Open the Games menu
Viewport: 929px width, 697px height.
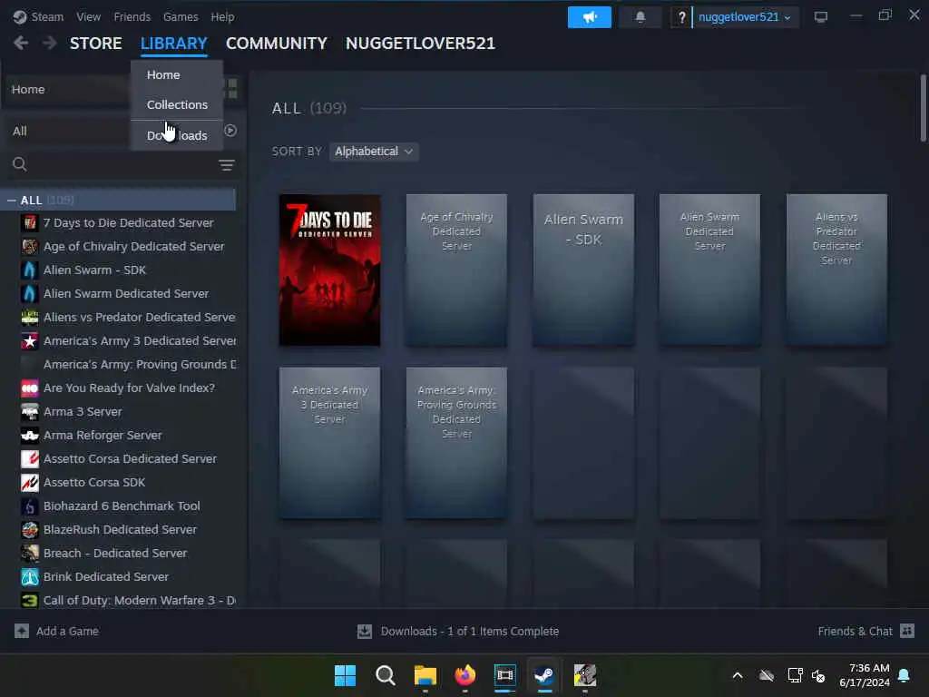click(181, 17)
